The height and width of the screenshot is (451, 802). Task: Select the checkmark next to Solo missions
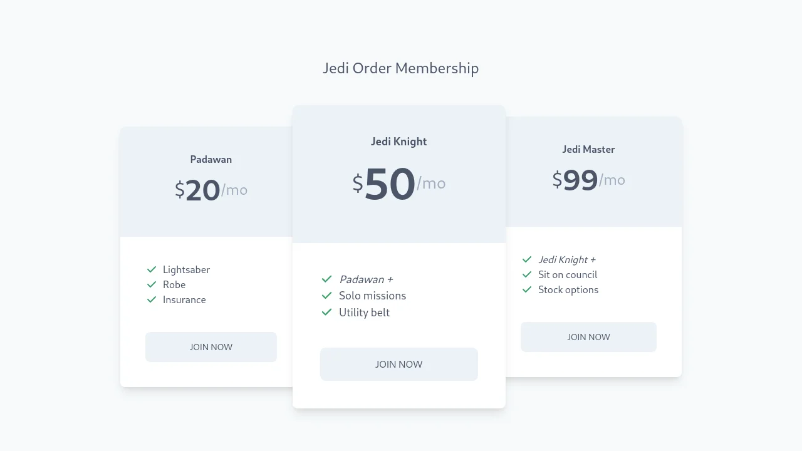click(x=326, y=296)
